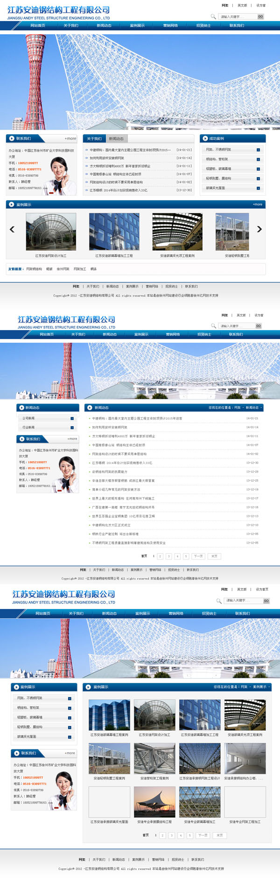Click the arrow icon beside 行业新闻
Viewport: 280px width, 878px height.
point(72,428)
